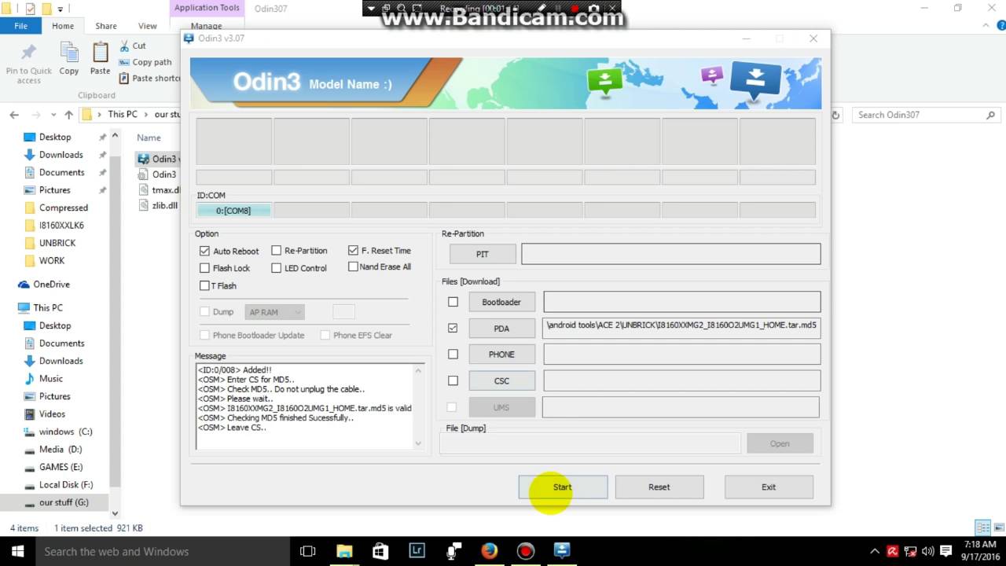The image size is (1006, 566).
Task: Click the PDA file button
Action: point(501,329)
